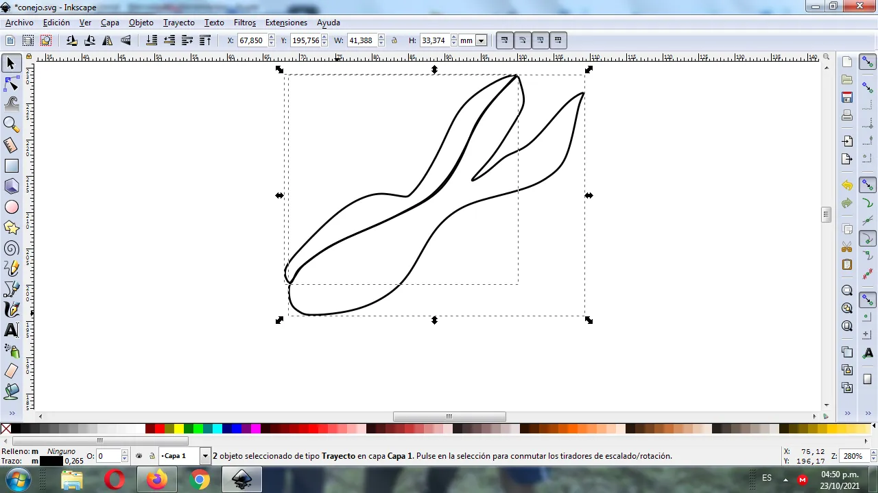Select the Star polygon tool
The height and width of the screenshot is (493, 878).
point(11,227)
